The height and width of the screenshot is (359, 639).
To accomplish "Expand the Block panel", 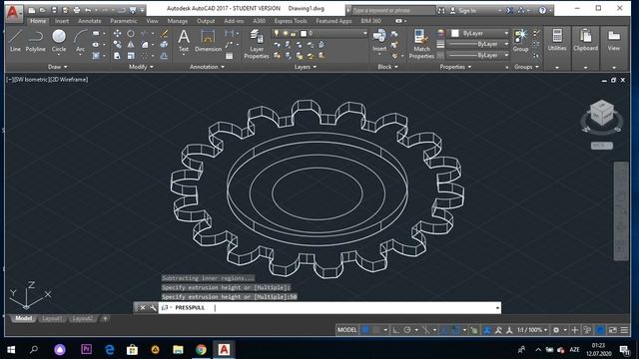I will [387, 67].
